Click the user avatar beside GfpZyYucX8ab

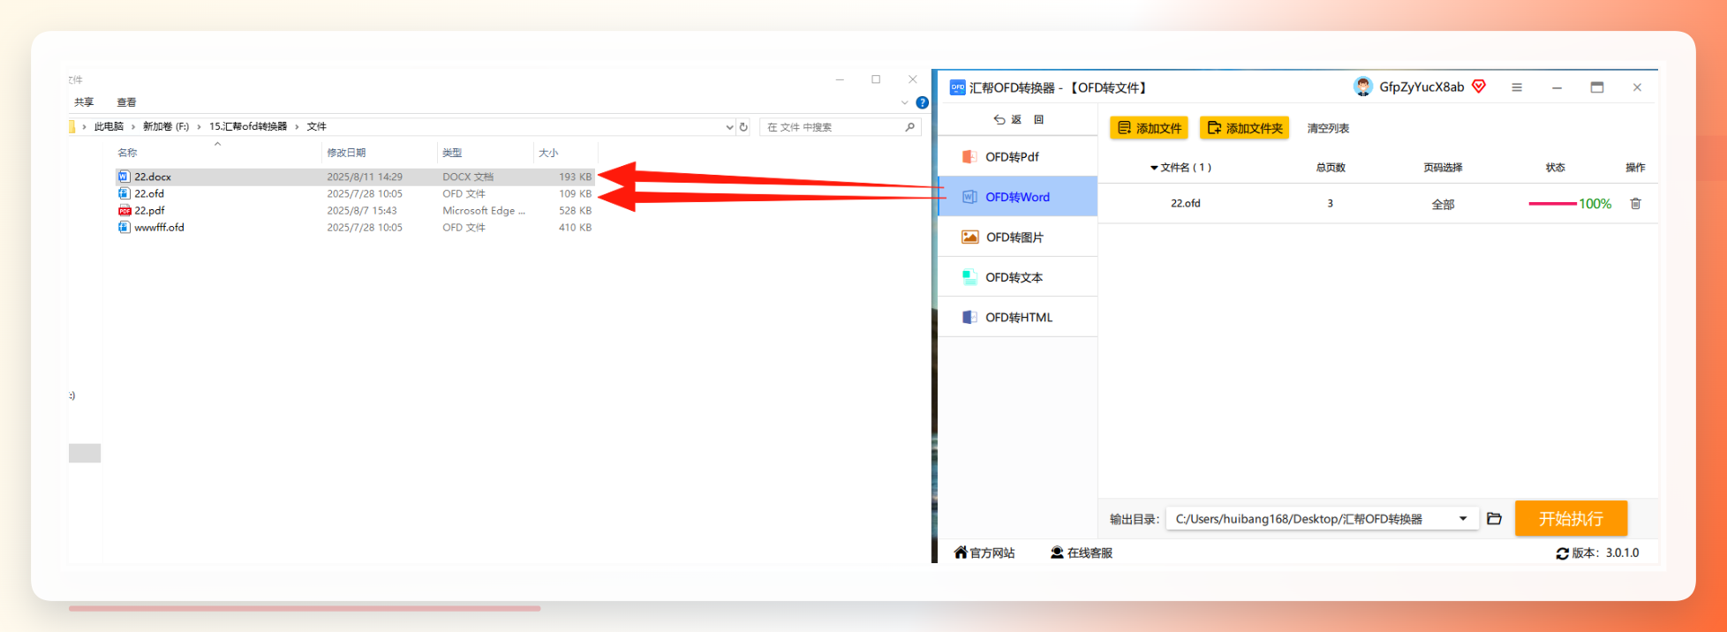[1363, 87]
